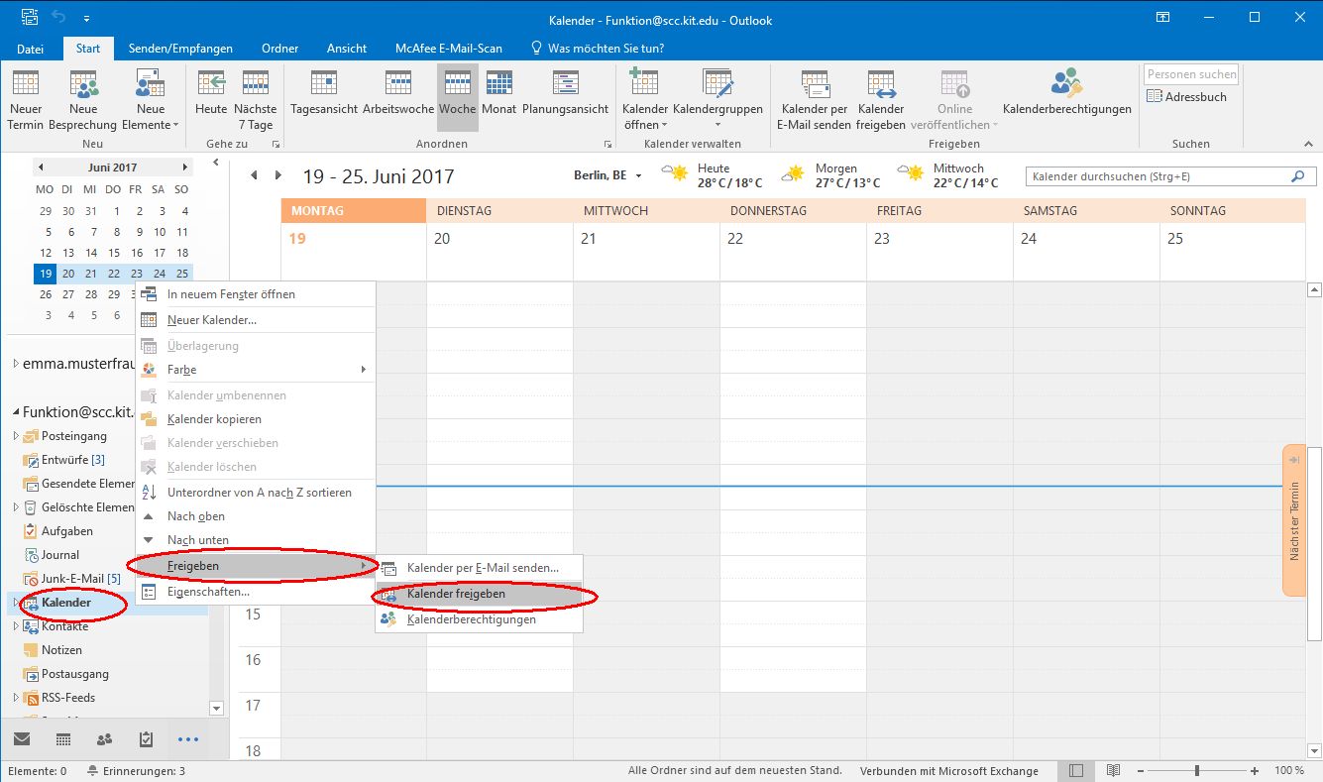Go to next month in mini calendar
This screenshot has width=1323, height=782.
184,168
